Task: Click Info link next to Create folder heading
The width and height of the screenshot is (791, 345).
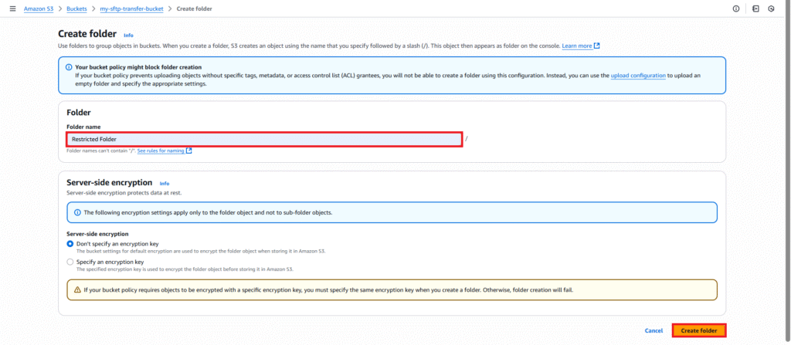Action: (129, 36)
